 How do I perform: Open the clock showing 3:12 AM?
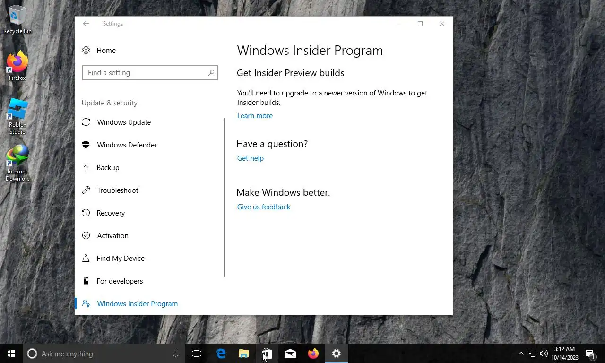tap(565, 354)
